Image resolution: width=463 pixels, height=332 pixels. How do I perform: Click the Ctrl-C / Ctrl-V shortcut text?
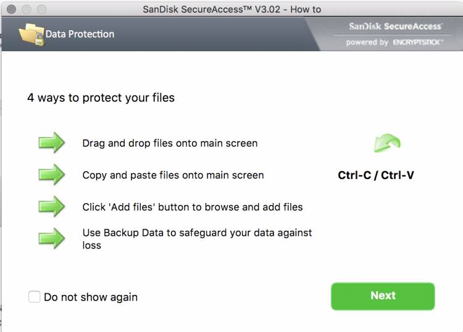[375, 175]
